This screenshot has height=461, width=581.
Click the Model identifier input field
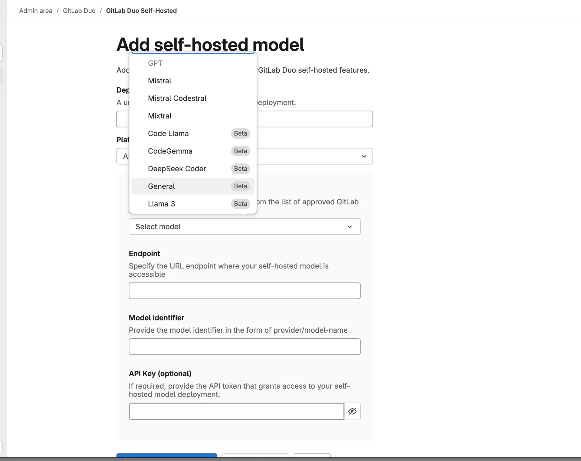[245, 347]
